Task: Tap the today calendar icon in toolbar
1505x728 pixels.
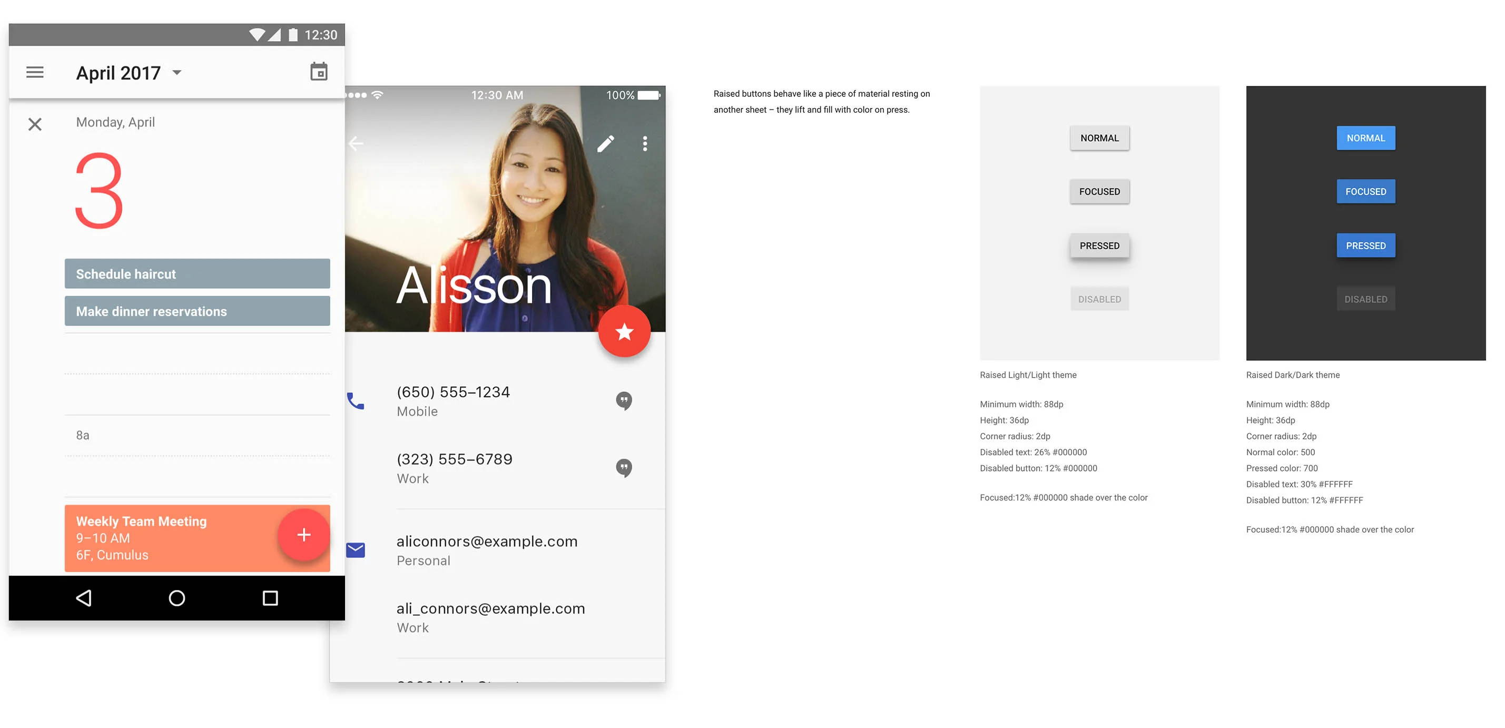Action: 318,72
